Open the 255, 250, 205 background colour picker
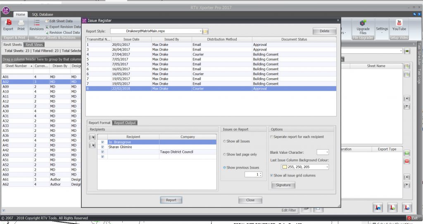423x224 pixels. pos(327,167)
